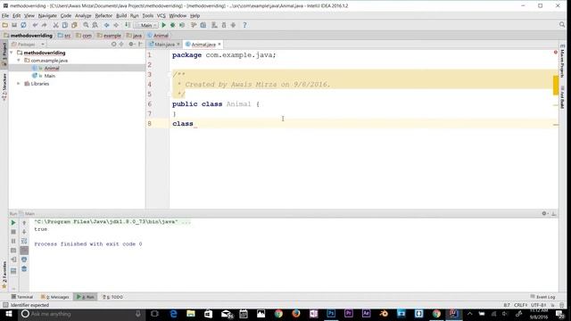Collapse the com.example.java package node
This screenshot has width=571, height=321.
[19, 61]
